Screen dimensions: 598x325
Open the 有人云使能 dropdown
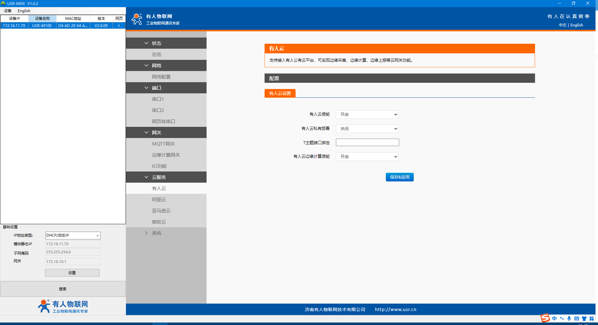pos(367,114)
